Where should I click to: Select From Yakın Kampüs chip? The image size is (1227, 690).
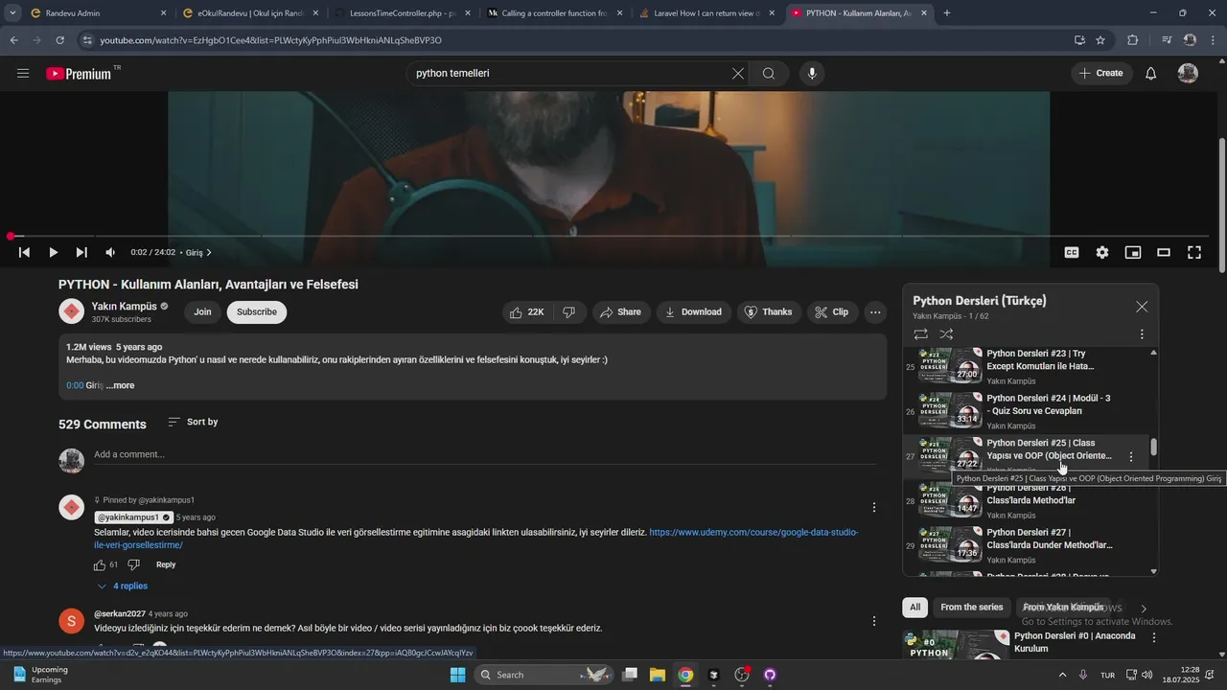coord(1063,607)
